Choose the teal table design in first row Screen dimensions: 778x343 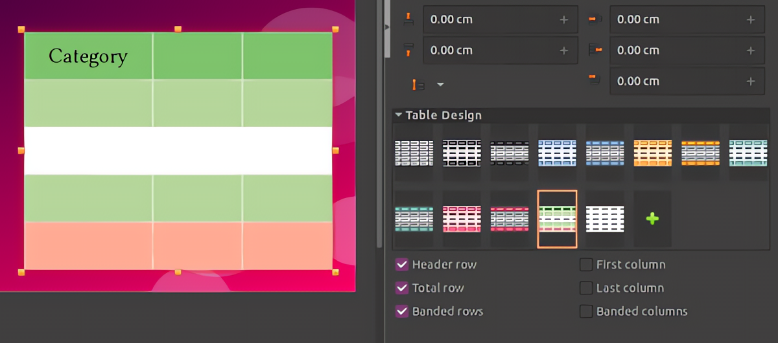pos(749,154)
